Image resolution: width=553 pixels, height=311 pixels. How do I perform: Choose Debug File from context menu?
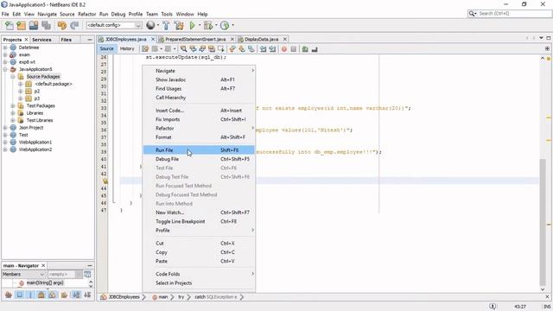(x=199, y=159)
